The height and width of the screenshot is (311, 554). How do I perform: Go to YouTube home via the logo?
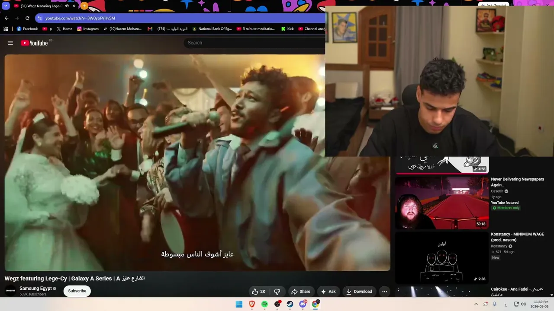coord(34,43)
